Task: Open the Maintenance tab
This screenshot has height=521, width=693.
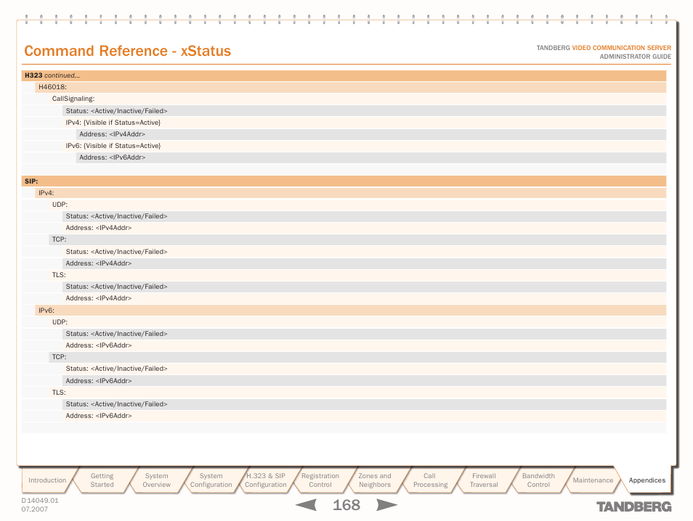Action: 593,480
